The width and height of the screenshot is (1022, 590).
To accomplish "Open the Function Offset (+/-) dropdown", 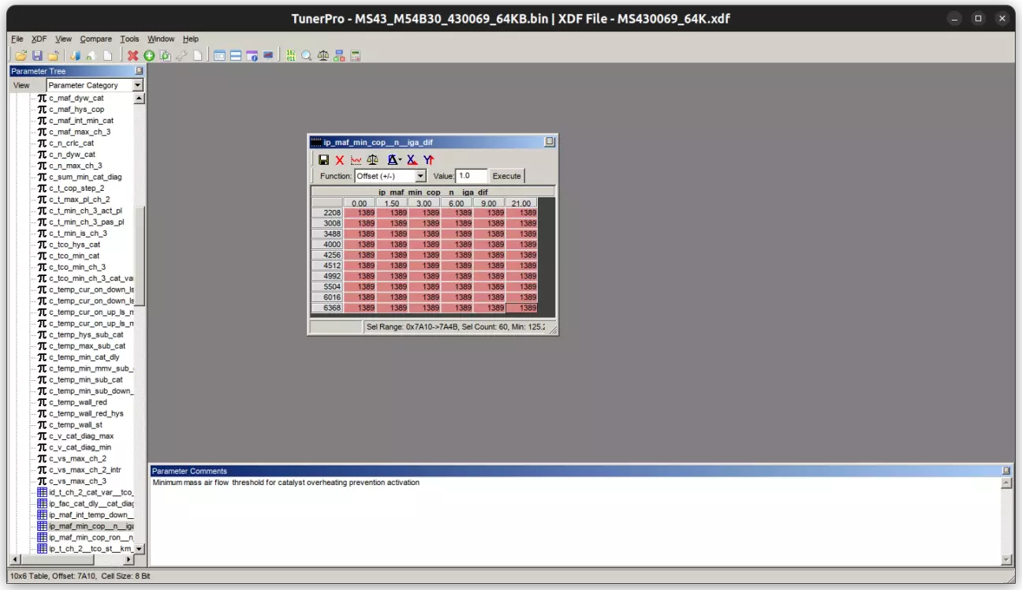I will point(420,176).
